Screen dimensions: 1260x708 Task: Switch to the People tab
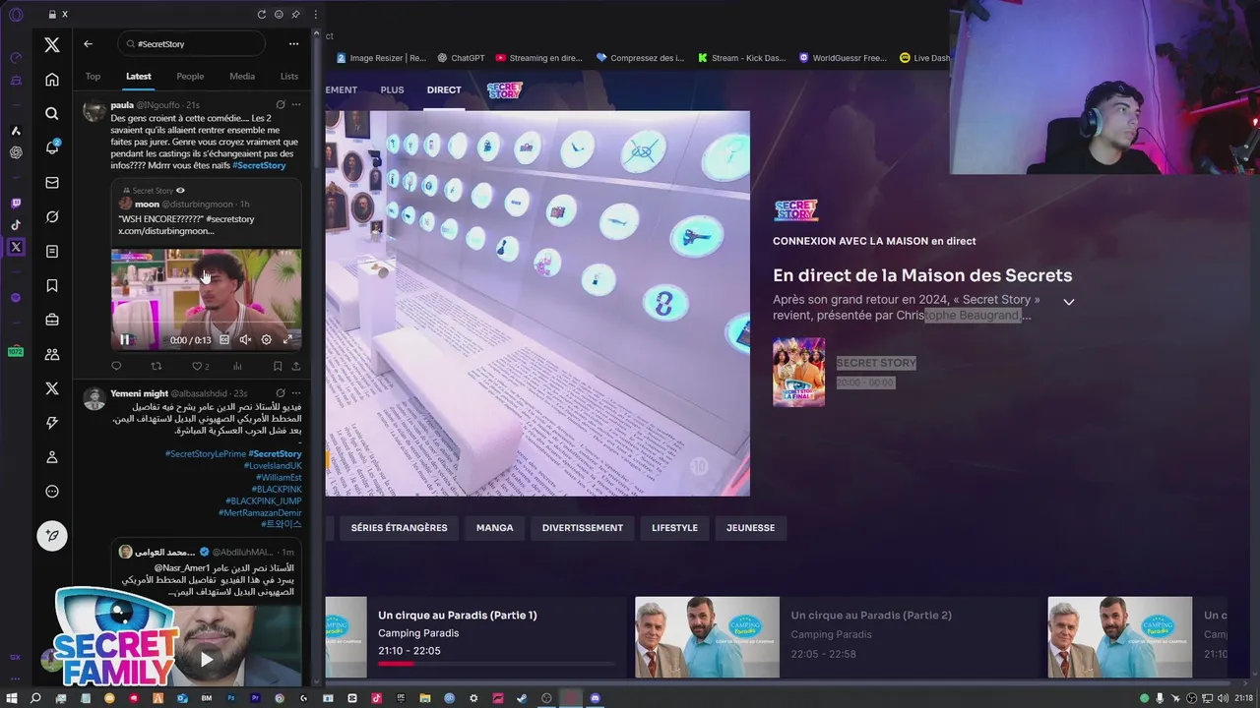[190, 76]
